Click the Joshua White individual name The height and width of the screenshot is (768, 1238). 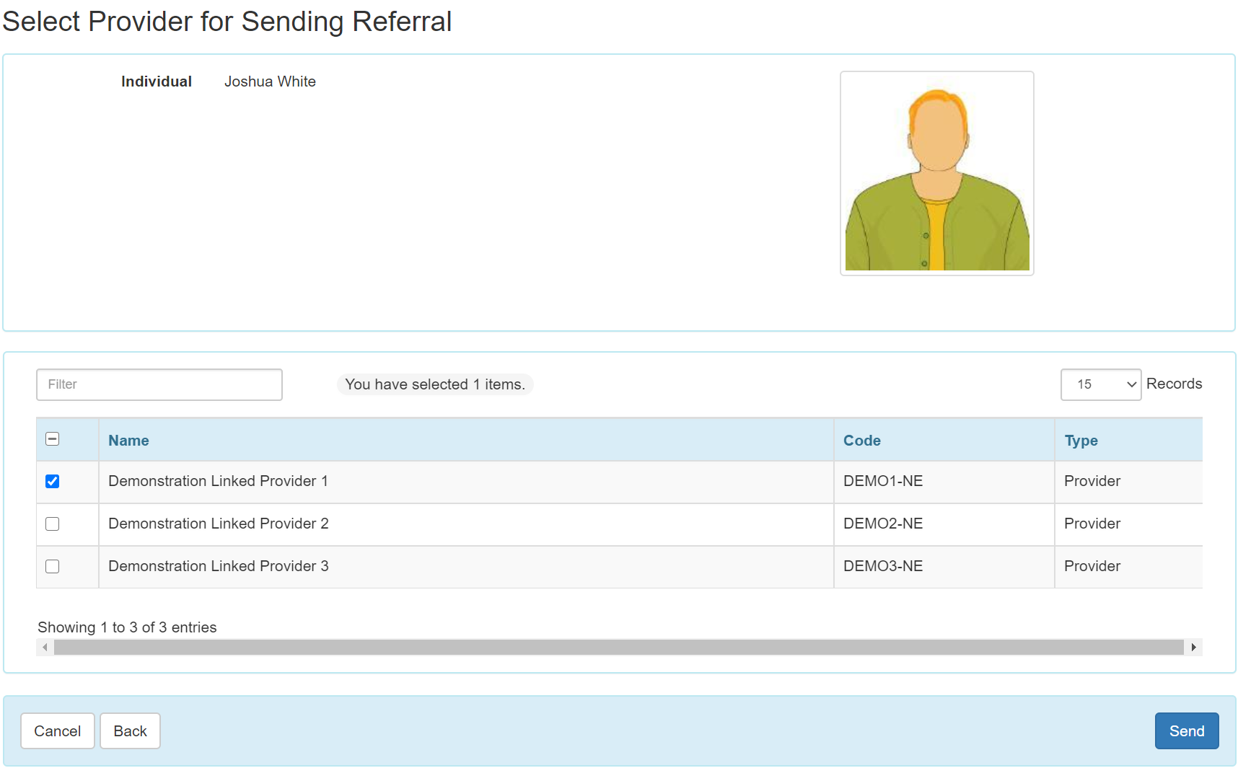(x=270, y=81)
